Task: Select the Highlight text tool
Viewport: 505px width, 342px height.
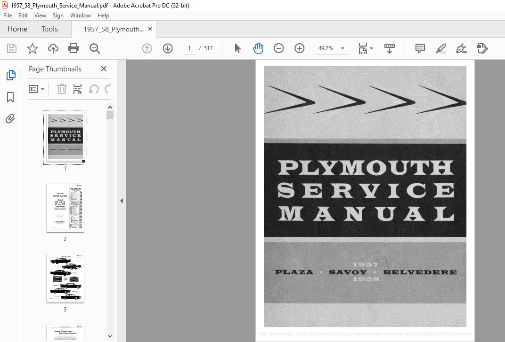Action: 440,48
